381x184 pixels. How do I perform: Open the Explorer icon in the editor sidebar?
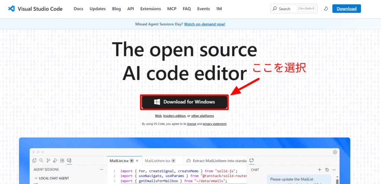(x=34, y=161)
